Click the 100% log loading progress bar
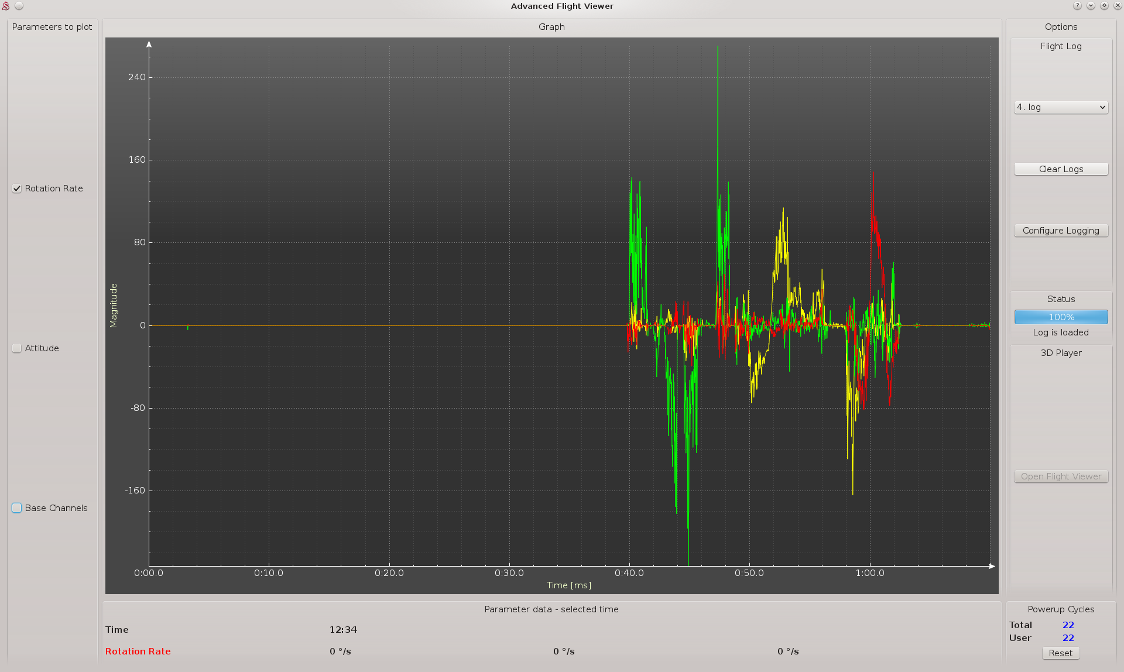The width and height of the screenshot is (1124, 672). (x=1060, y=317)
